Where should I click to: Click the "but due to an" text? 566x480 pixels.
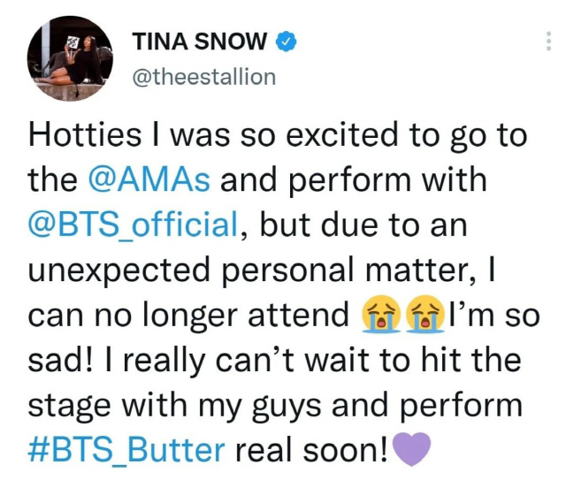[361, 225]
